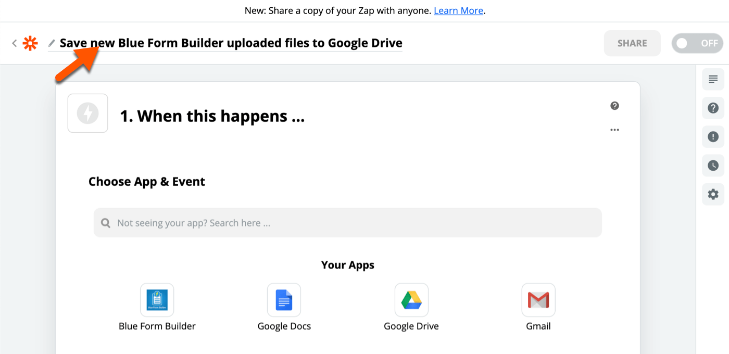This screenshot has width=729, height=354.
Task: Click the Choose App & Event heading
Action: click(146, 181)
